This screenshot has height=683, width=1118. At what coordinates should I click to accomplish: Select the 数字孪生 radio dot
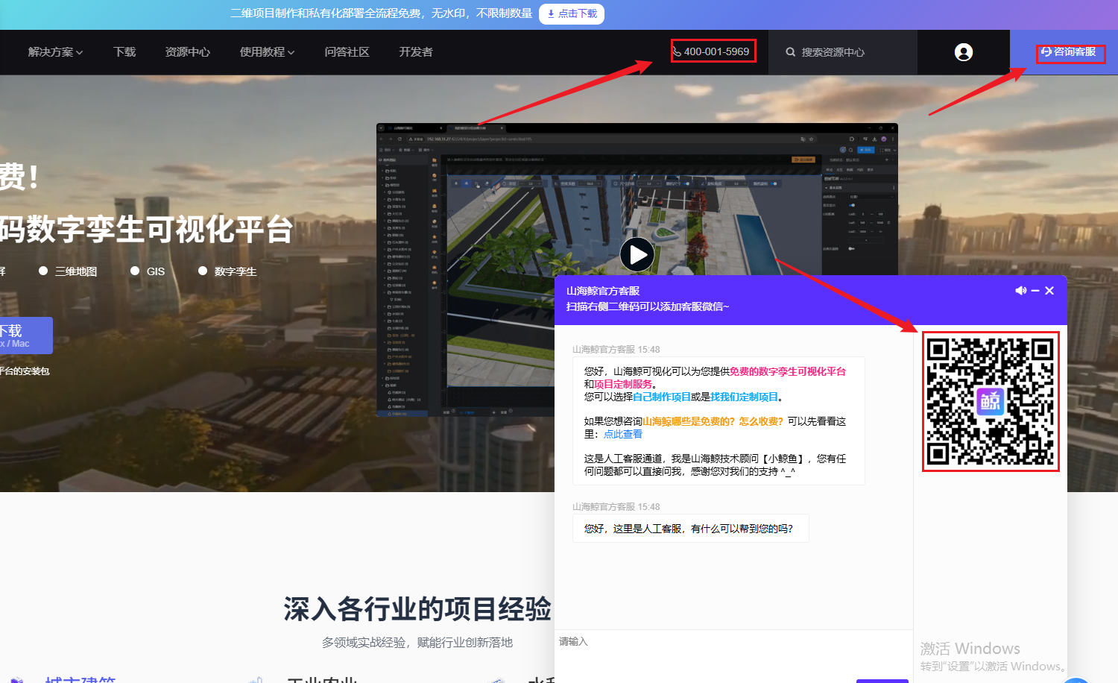[x=203, y=271]
